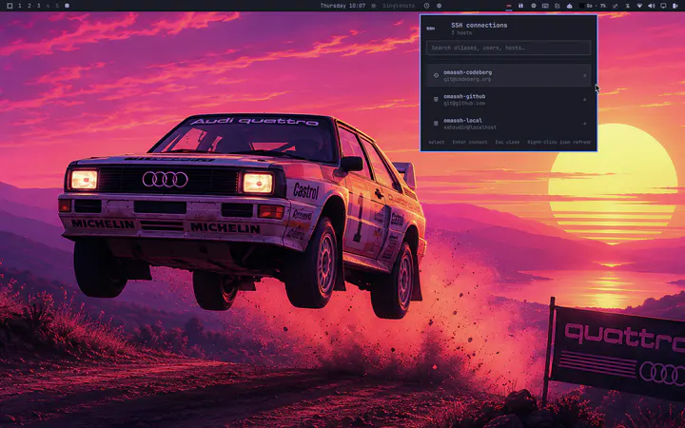Switch to workspace 1
685x428 pixels.
pos(20,6)
